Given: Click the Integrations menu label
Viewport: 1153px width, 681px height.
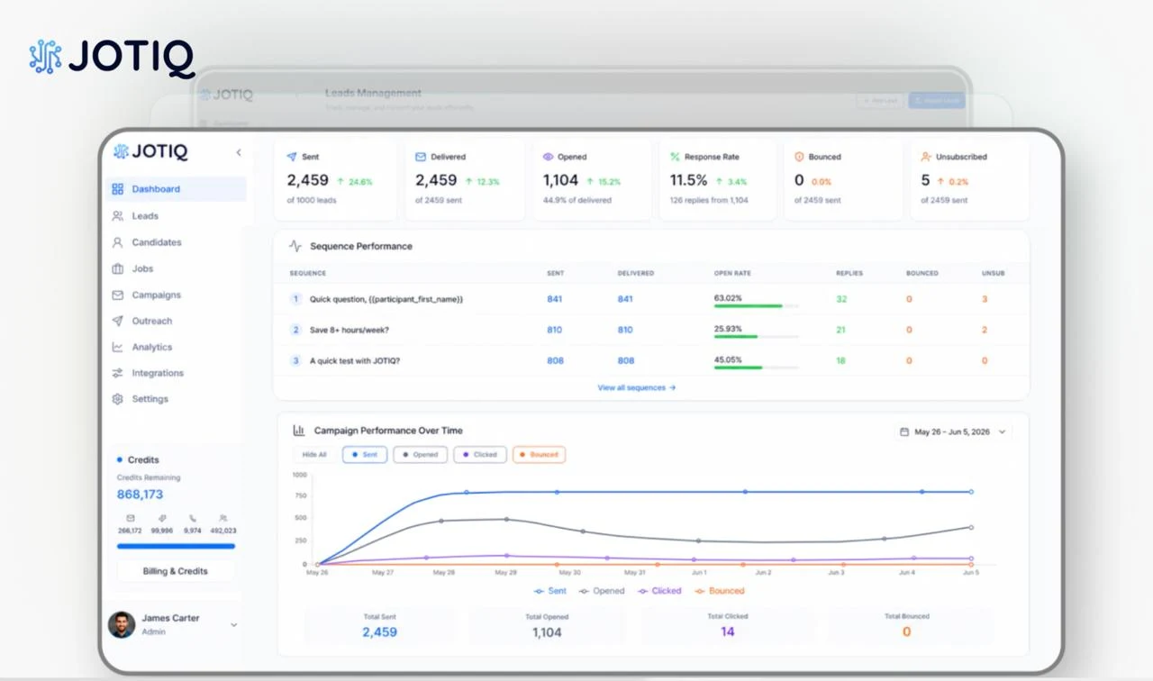Looking at the screenshot, I should click(x=158, y=373).
